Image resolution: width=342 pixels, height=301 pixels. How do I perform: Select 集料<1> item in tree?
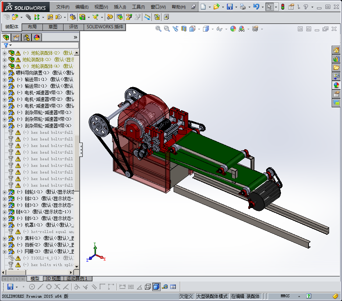pos(42,238)
